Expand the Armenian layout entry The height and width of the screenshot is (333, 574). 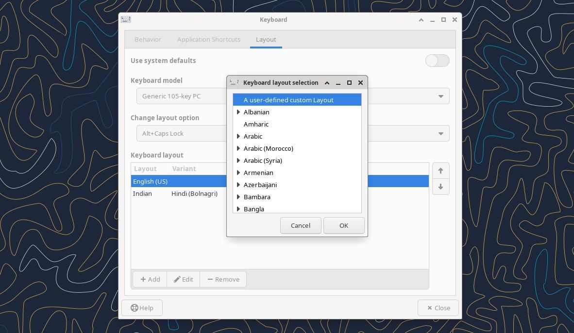238,173
